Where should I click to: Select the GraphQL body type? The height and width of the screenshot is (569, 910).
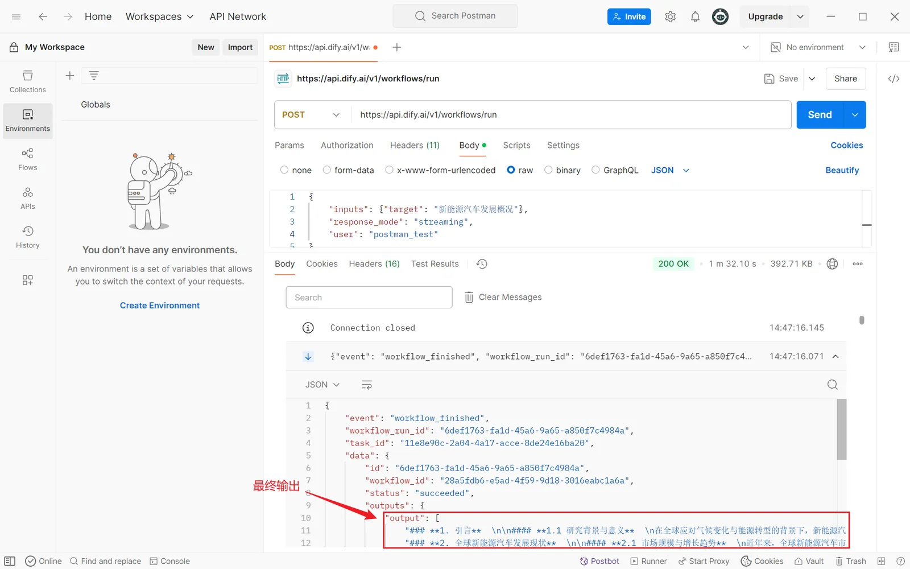click(595, 170)
